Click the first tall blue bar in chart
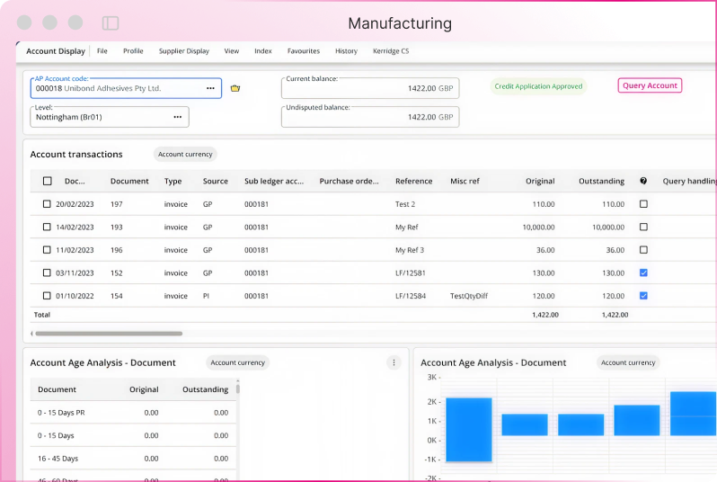Screen dimensions: 717x482 [x=469, y=430]
